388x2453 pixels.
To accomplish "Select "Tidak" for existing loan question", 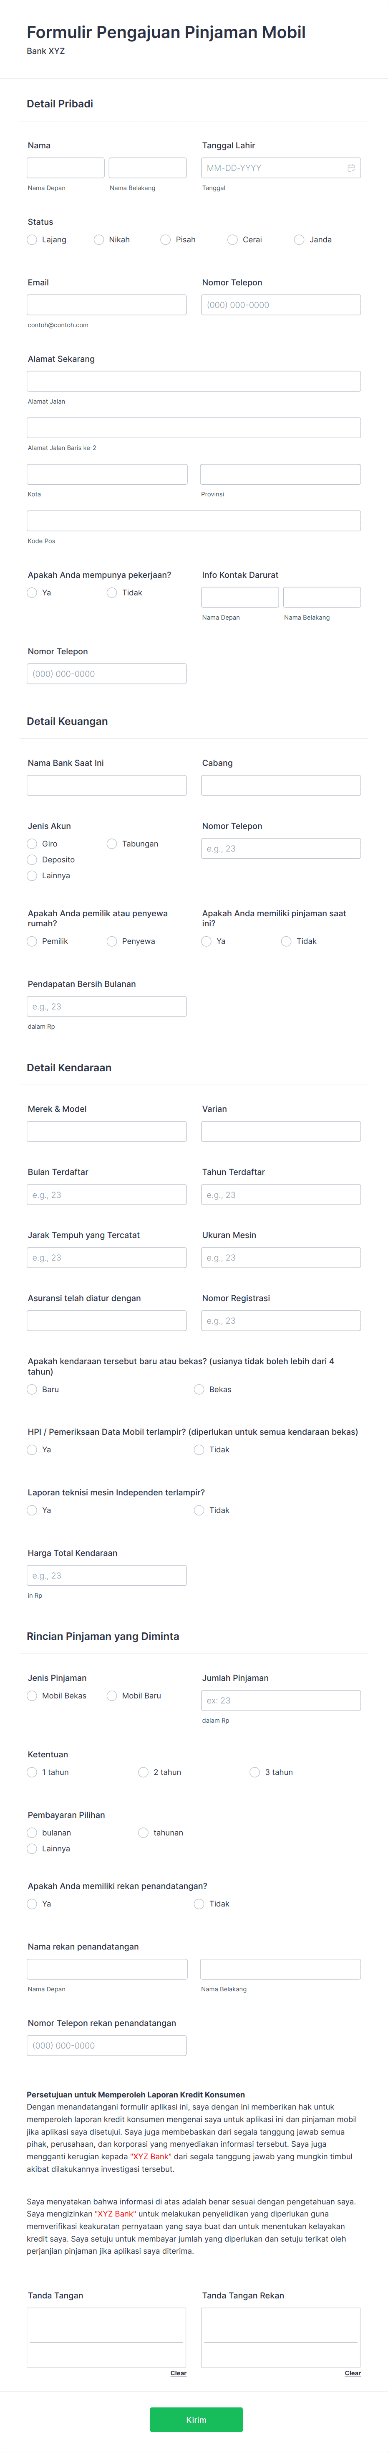I will pos(286,941).
